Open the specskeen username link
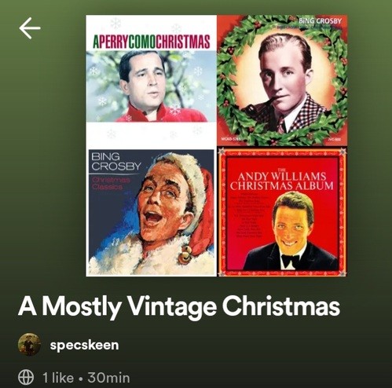Image resolution: width=392 pixels, height=388 pixels. (84, 345)
